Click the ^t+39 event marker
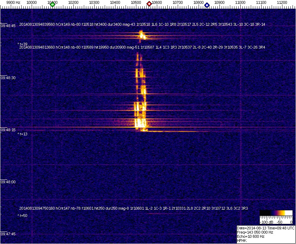 pos(23,44)
